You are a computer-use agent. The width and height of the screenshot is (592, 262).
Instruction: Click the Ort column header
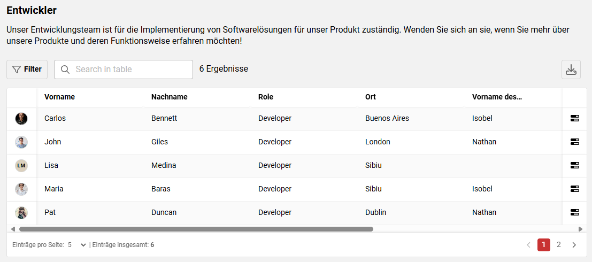coord(371,97)
